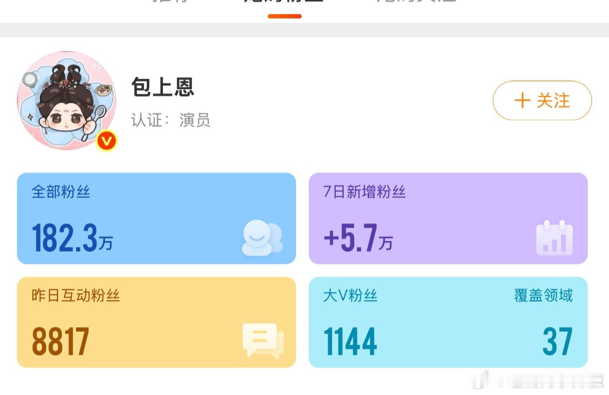
Task: Select the middle tab with orange underline
Action: [x=284, y=5]
